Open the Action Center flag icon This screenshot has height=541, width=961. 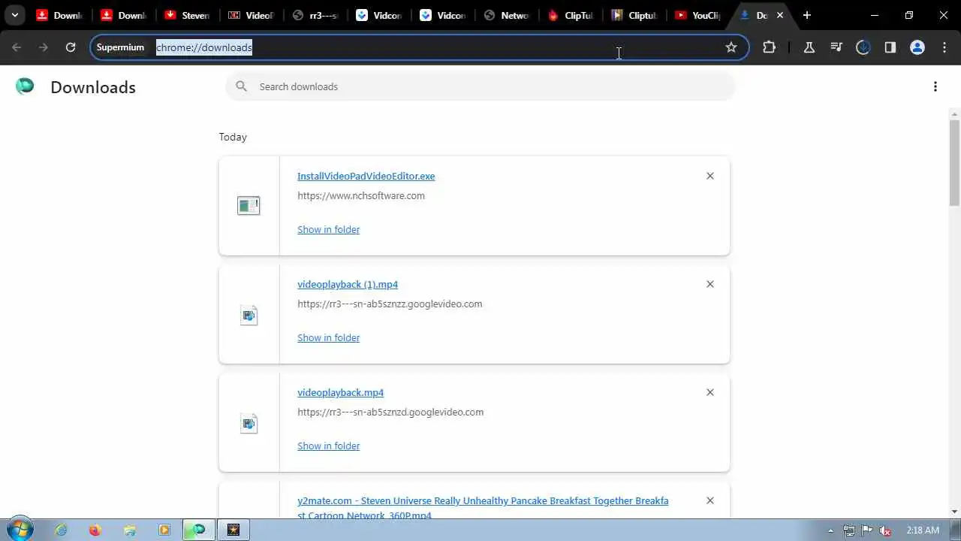tap(867, 530)
